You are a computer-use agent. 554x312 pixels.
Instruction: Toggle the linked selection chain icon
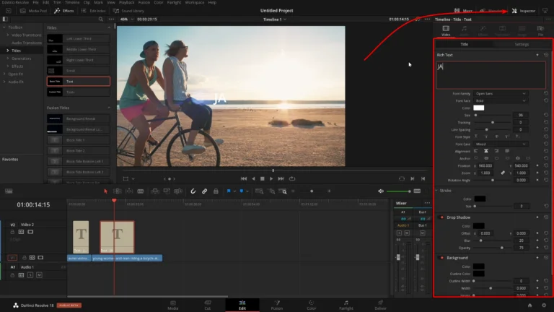click(x=205, y=191)
